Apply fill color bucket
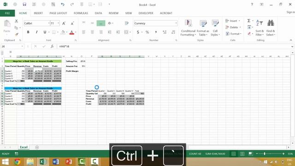Image resolution: width=295 pixels, height=166 pixels. point(63,32)
